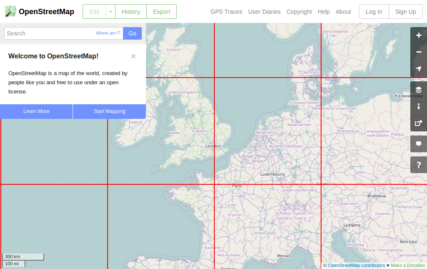The width and height of the screenshot is (427, 269).
Task: Open the map key info icon
Action: coord(418,106)
